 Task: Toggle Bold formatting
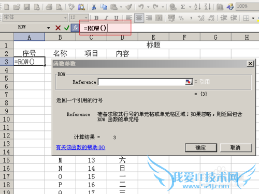[x=96, y=18]
